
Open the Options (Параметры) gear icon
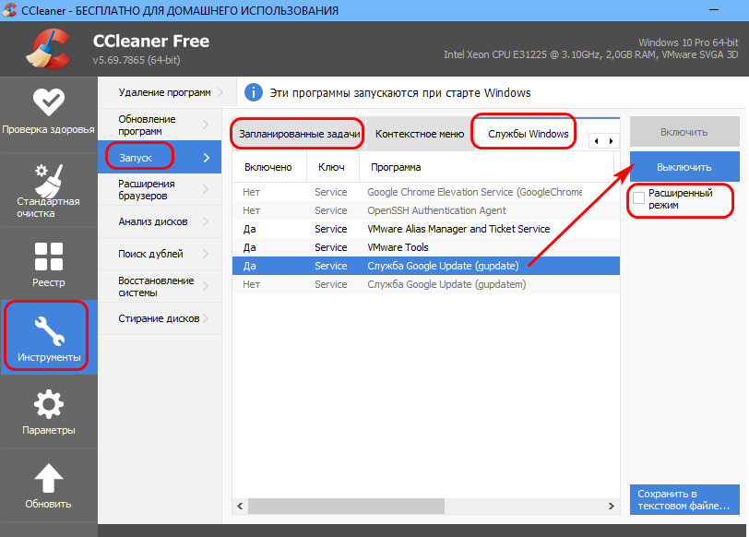pos(48,405)
